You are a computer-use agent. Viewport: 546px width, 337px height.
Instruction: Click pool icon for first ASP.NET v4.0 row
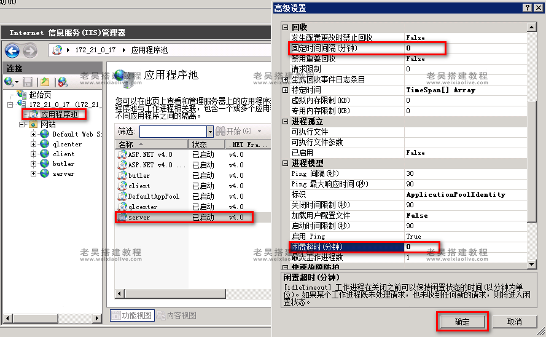[x=122, y=154]
